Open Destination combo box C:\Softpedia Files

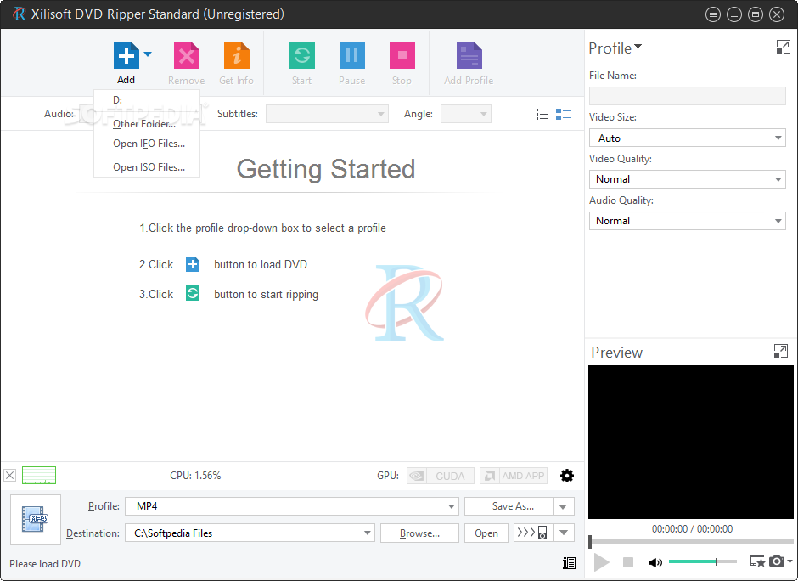pyautogui.click(x=250, y=533)
